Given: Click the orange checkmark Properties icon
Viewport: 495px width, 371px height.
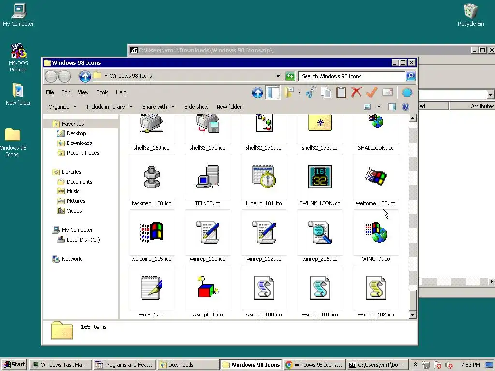Looking at the screenshot, I should [372, 92].
